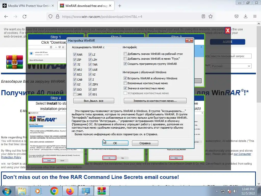Open the shield tracking protection icon
The image size is (261, 196).
(x=50, y=17)
